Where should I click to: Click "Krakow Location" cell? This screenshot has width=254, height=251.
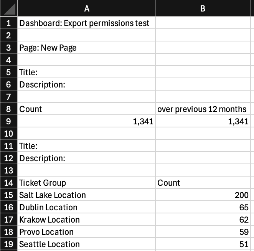click(x=86, y=220)
